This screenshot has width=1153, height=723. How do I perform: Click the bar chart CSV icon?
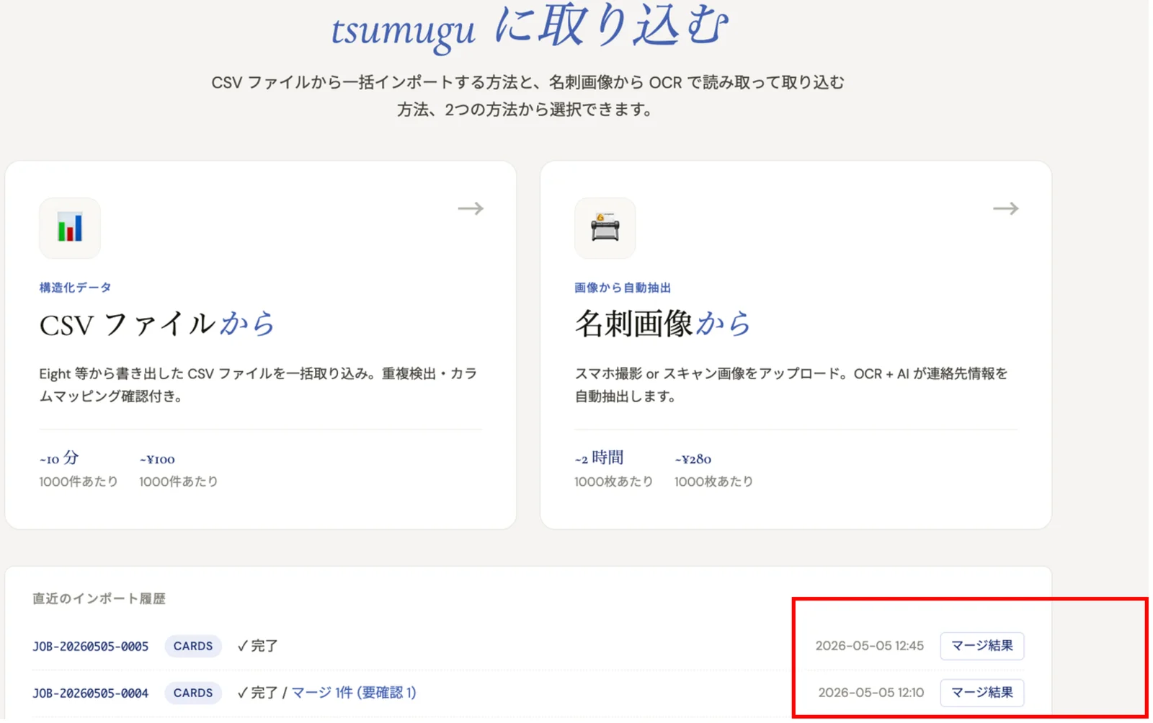click(x=70, y=228)
